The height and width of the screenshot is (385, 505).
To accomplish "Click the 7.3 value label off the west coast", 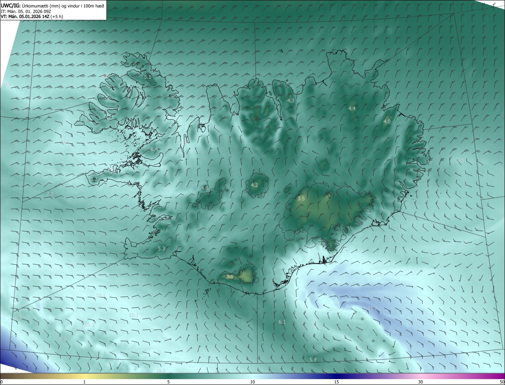I will (x=50, y=194).
